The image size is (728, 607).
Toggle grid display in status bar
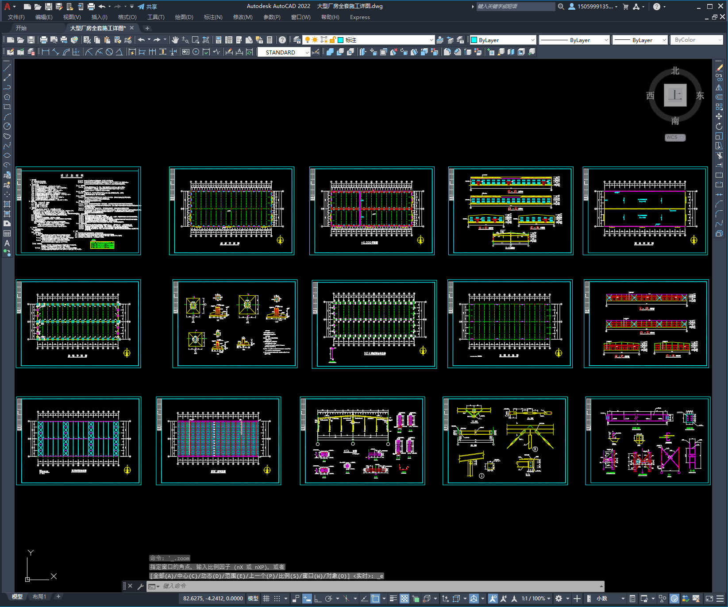point(266,599)
